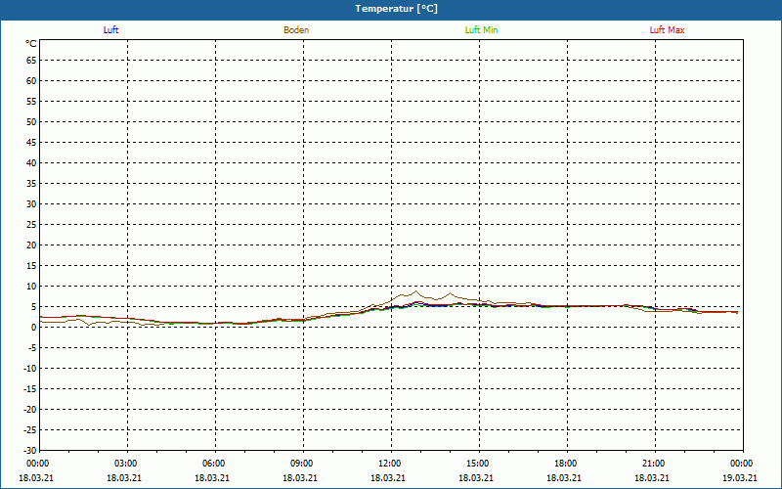Click the Luft legend label

pos(110,30)
